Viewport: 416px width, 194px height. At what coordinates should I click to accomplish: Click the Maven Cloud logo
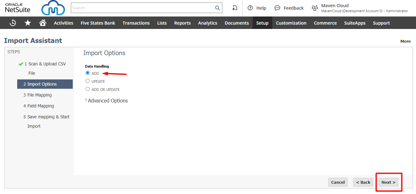click(53, 8)
